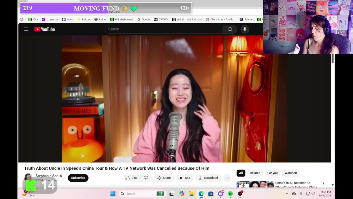Open Microsoft Store from the taskbar

coord(211,194)
